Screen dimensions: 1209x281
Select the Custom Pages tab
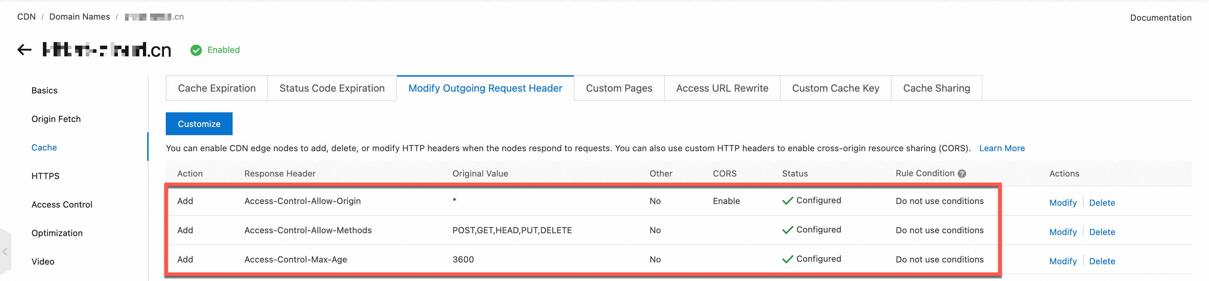[618, 88]
